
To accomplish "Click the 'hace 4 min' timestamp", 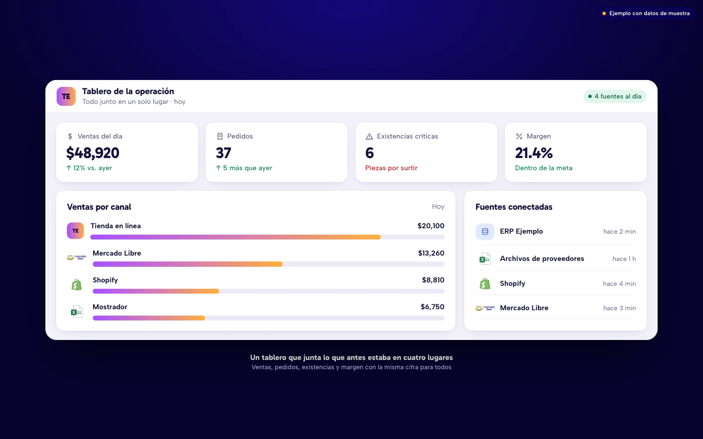I will click(620, 284).
